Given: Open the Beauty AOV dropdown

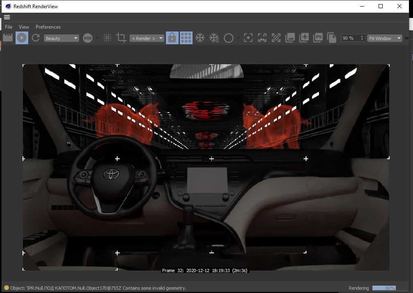Looking at the screenshot, I should click(x=61, y=38).
